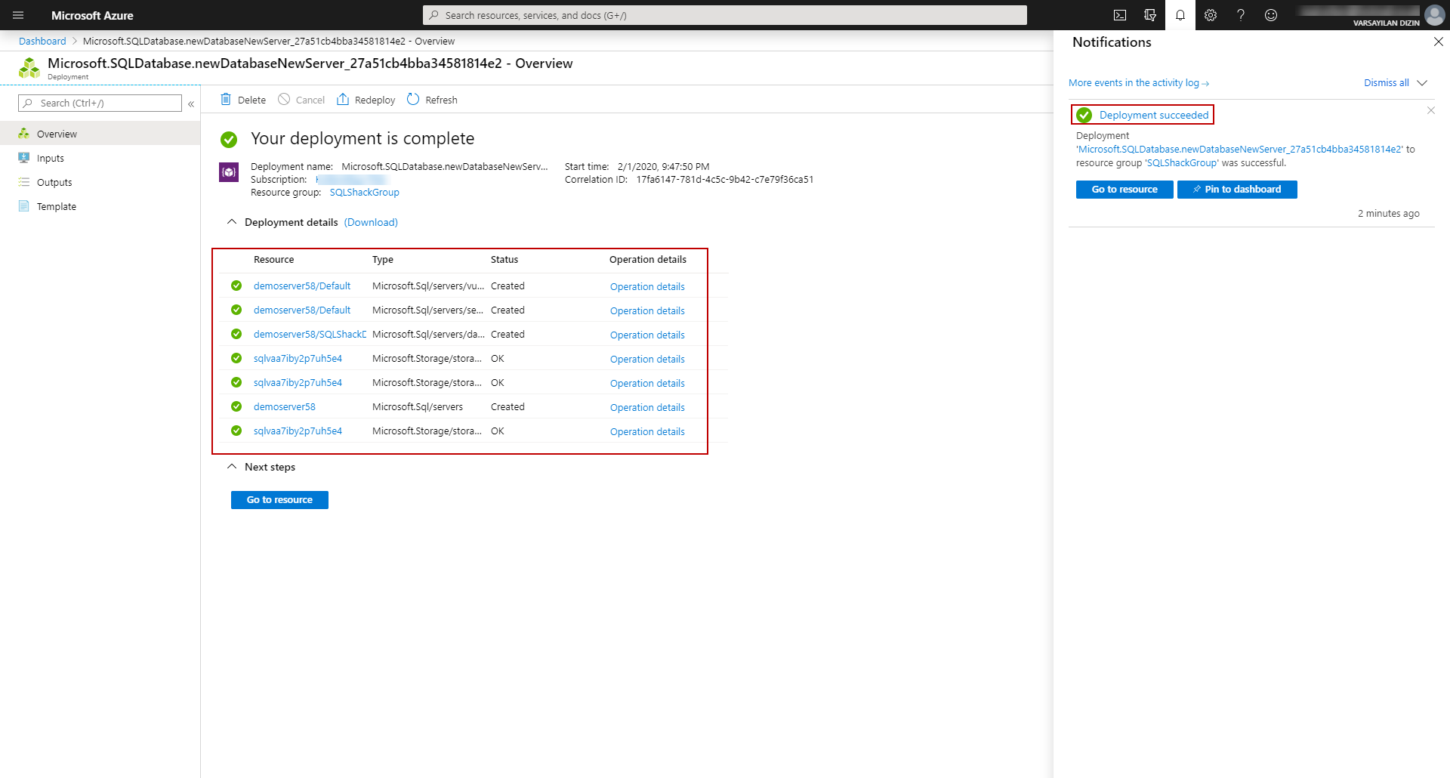Collapse the left sidebar menu
Image resolution: width=1450 pixels, height=778 pixels.
pos(191,103)
